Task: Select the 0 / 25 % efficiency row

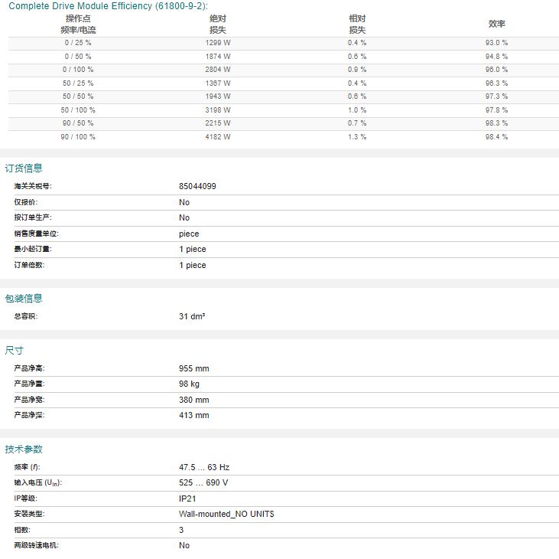Action: [284, 43]
